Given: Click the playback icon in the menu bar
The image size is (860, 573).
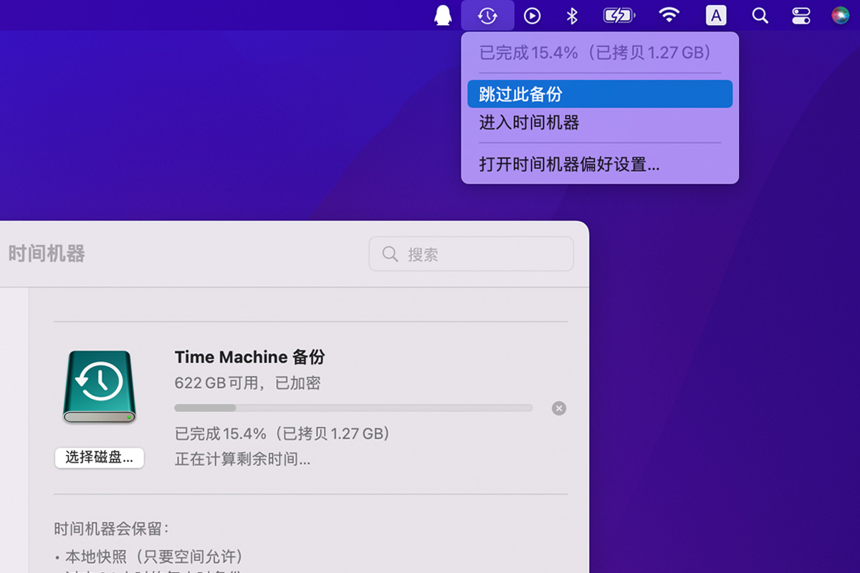Looking at the screenshot, I should coord(532,14).
